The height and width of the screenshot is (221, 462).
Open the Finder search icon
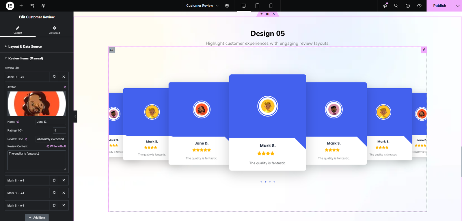(x=396, y=6)
